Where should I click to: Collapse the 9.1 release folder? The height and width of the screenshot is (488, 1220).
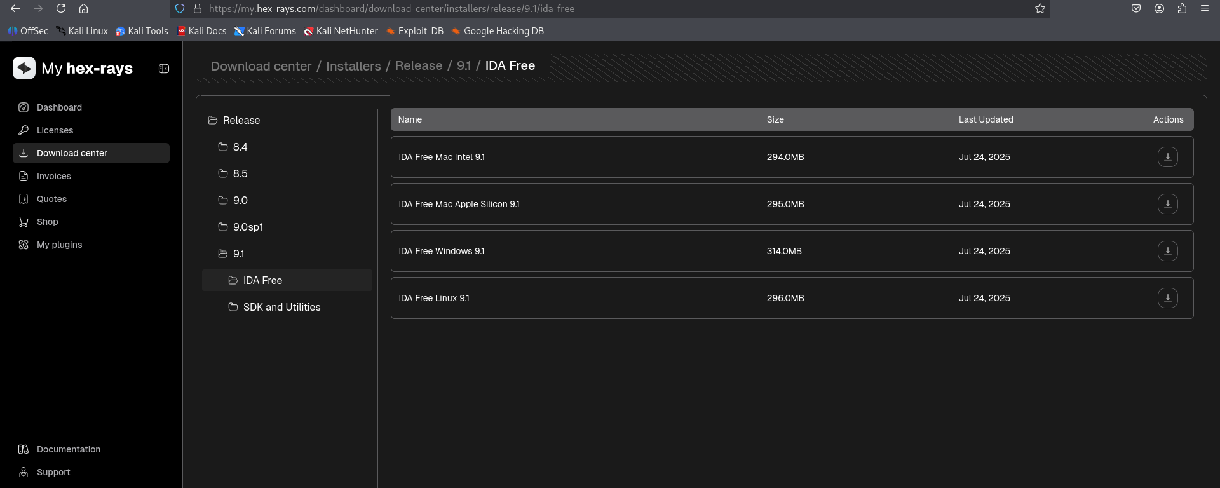click(231, 254)
